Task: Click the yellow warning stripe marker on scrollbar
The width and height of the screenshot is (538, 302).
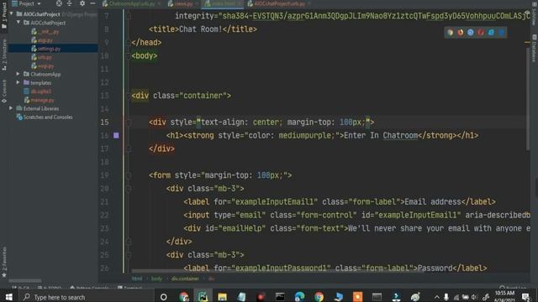Action: pos(527,43)
